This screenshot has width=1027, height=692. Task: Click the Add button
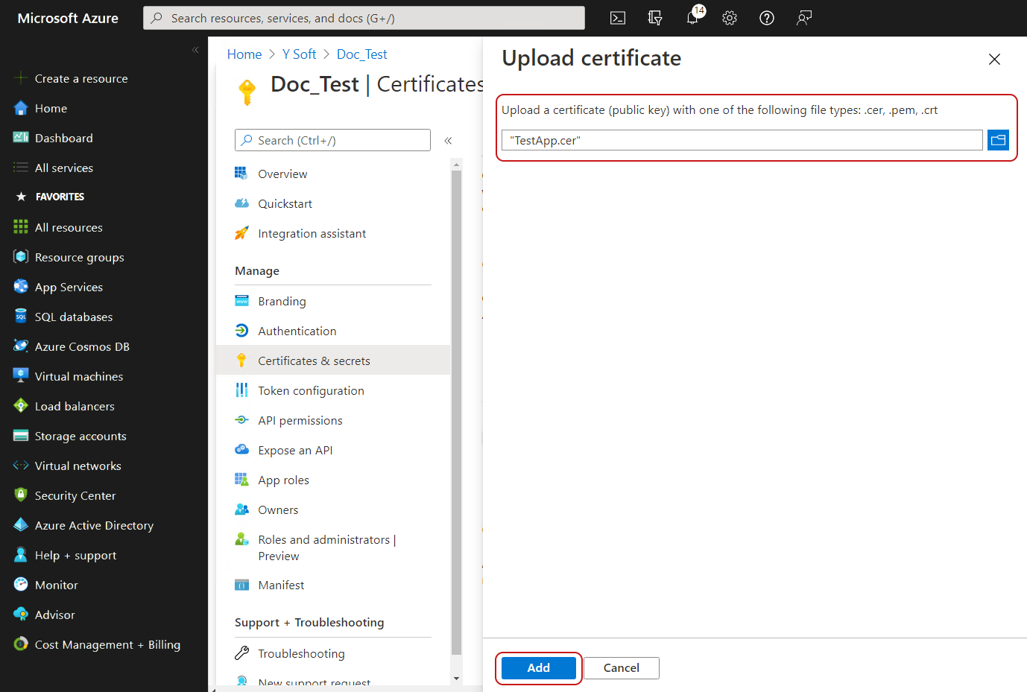pos(538,668)
